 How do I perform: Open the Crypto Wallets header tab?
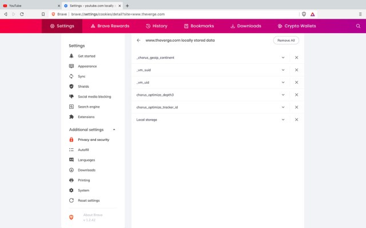[x=297, y=26]
